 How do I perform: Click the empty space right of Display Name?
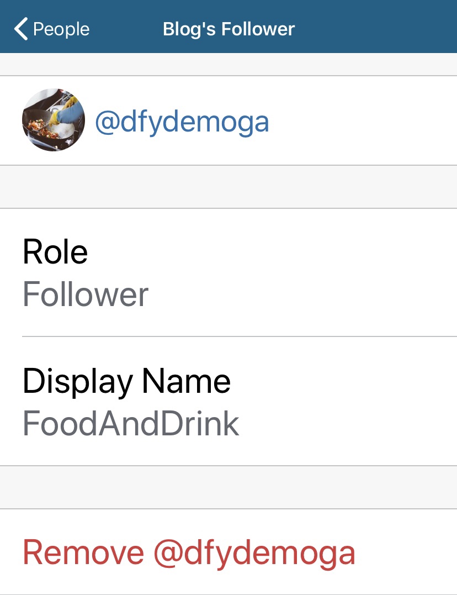[x=342, y=381]
